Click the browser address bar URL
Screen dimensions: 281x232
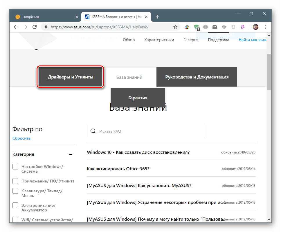click(100, 27)
